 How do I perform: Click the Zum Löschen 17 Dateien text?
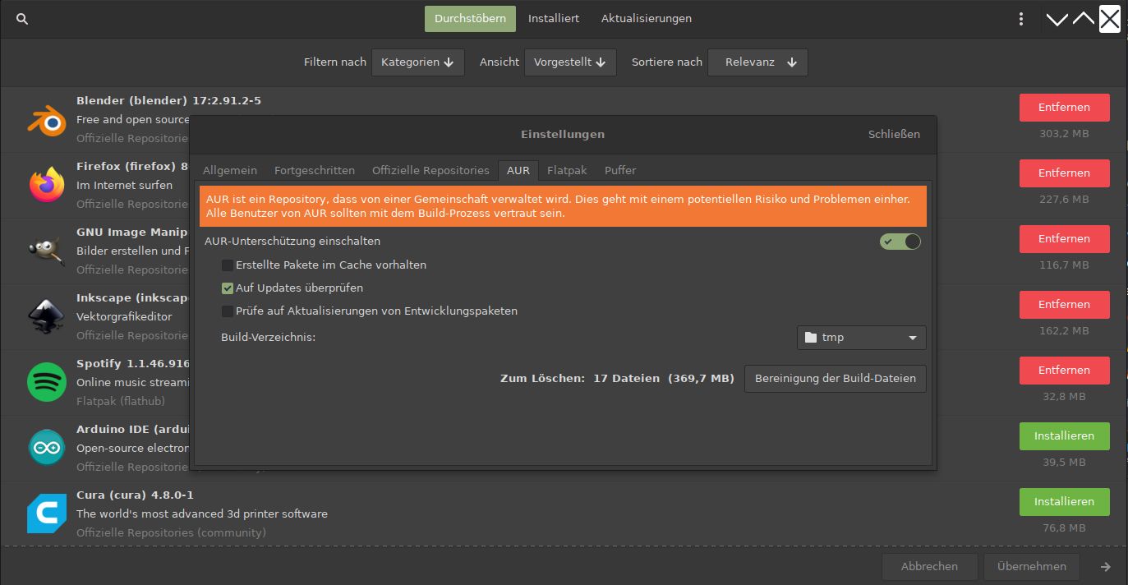[617, 379]
